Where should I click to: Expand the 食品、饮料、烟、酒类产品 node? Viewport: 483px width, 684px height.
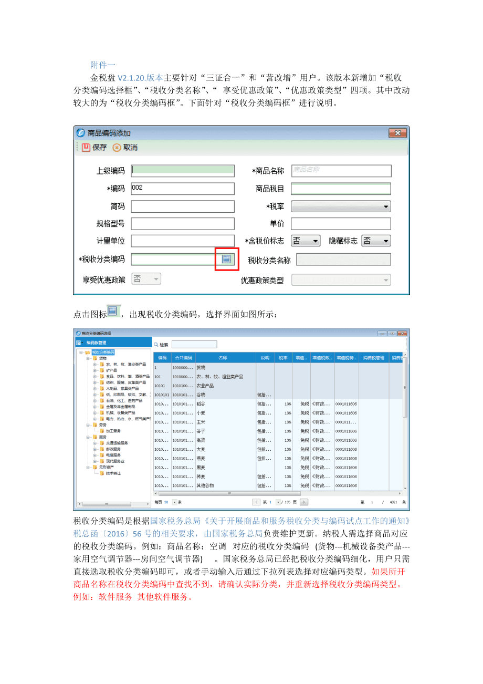pyautogui.click(x=95, y=376)
